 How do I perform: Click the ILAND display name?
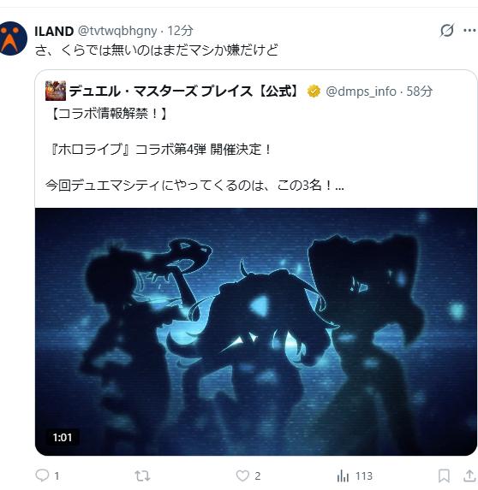[x=54, y=31]
